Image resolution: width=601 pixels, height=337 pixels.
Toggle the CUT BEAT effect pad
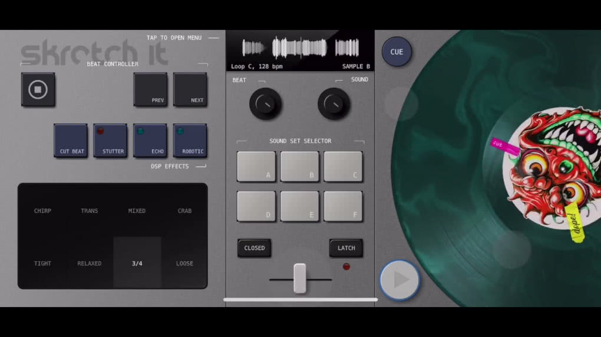[71, 141]
